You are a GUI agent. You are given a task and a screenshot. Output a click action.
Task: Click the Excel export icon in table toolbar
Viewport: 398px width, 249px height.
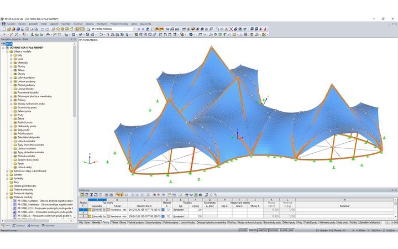(196, 195)
